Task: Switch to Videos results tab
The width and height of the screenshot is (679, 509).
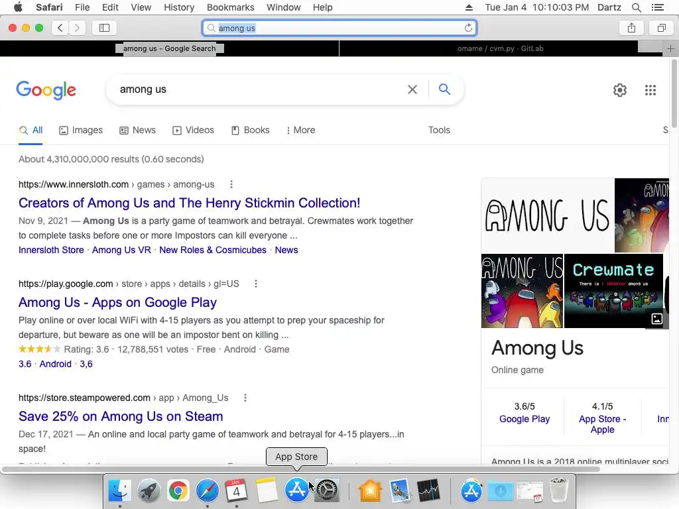Action: tap(193, 131)
